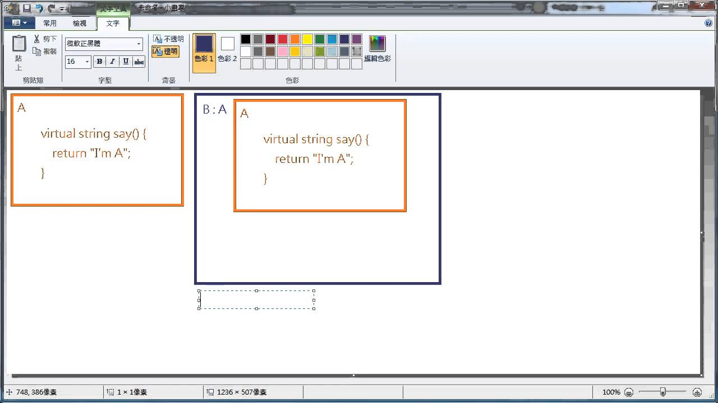This screenshot has height=403, width=718.
Task: Cut the selection with 剪下
Action: click(x=45, y=39)
